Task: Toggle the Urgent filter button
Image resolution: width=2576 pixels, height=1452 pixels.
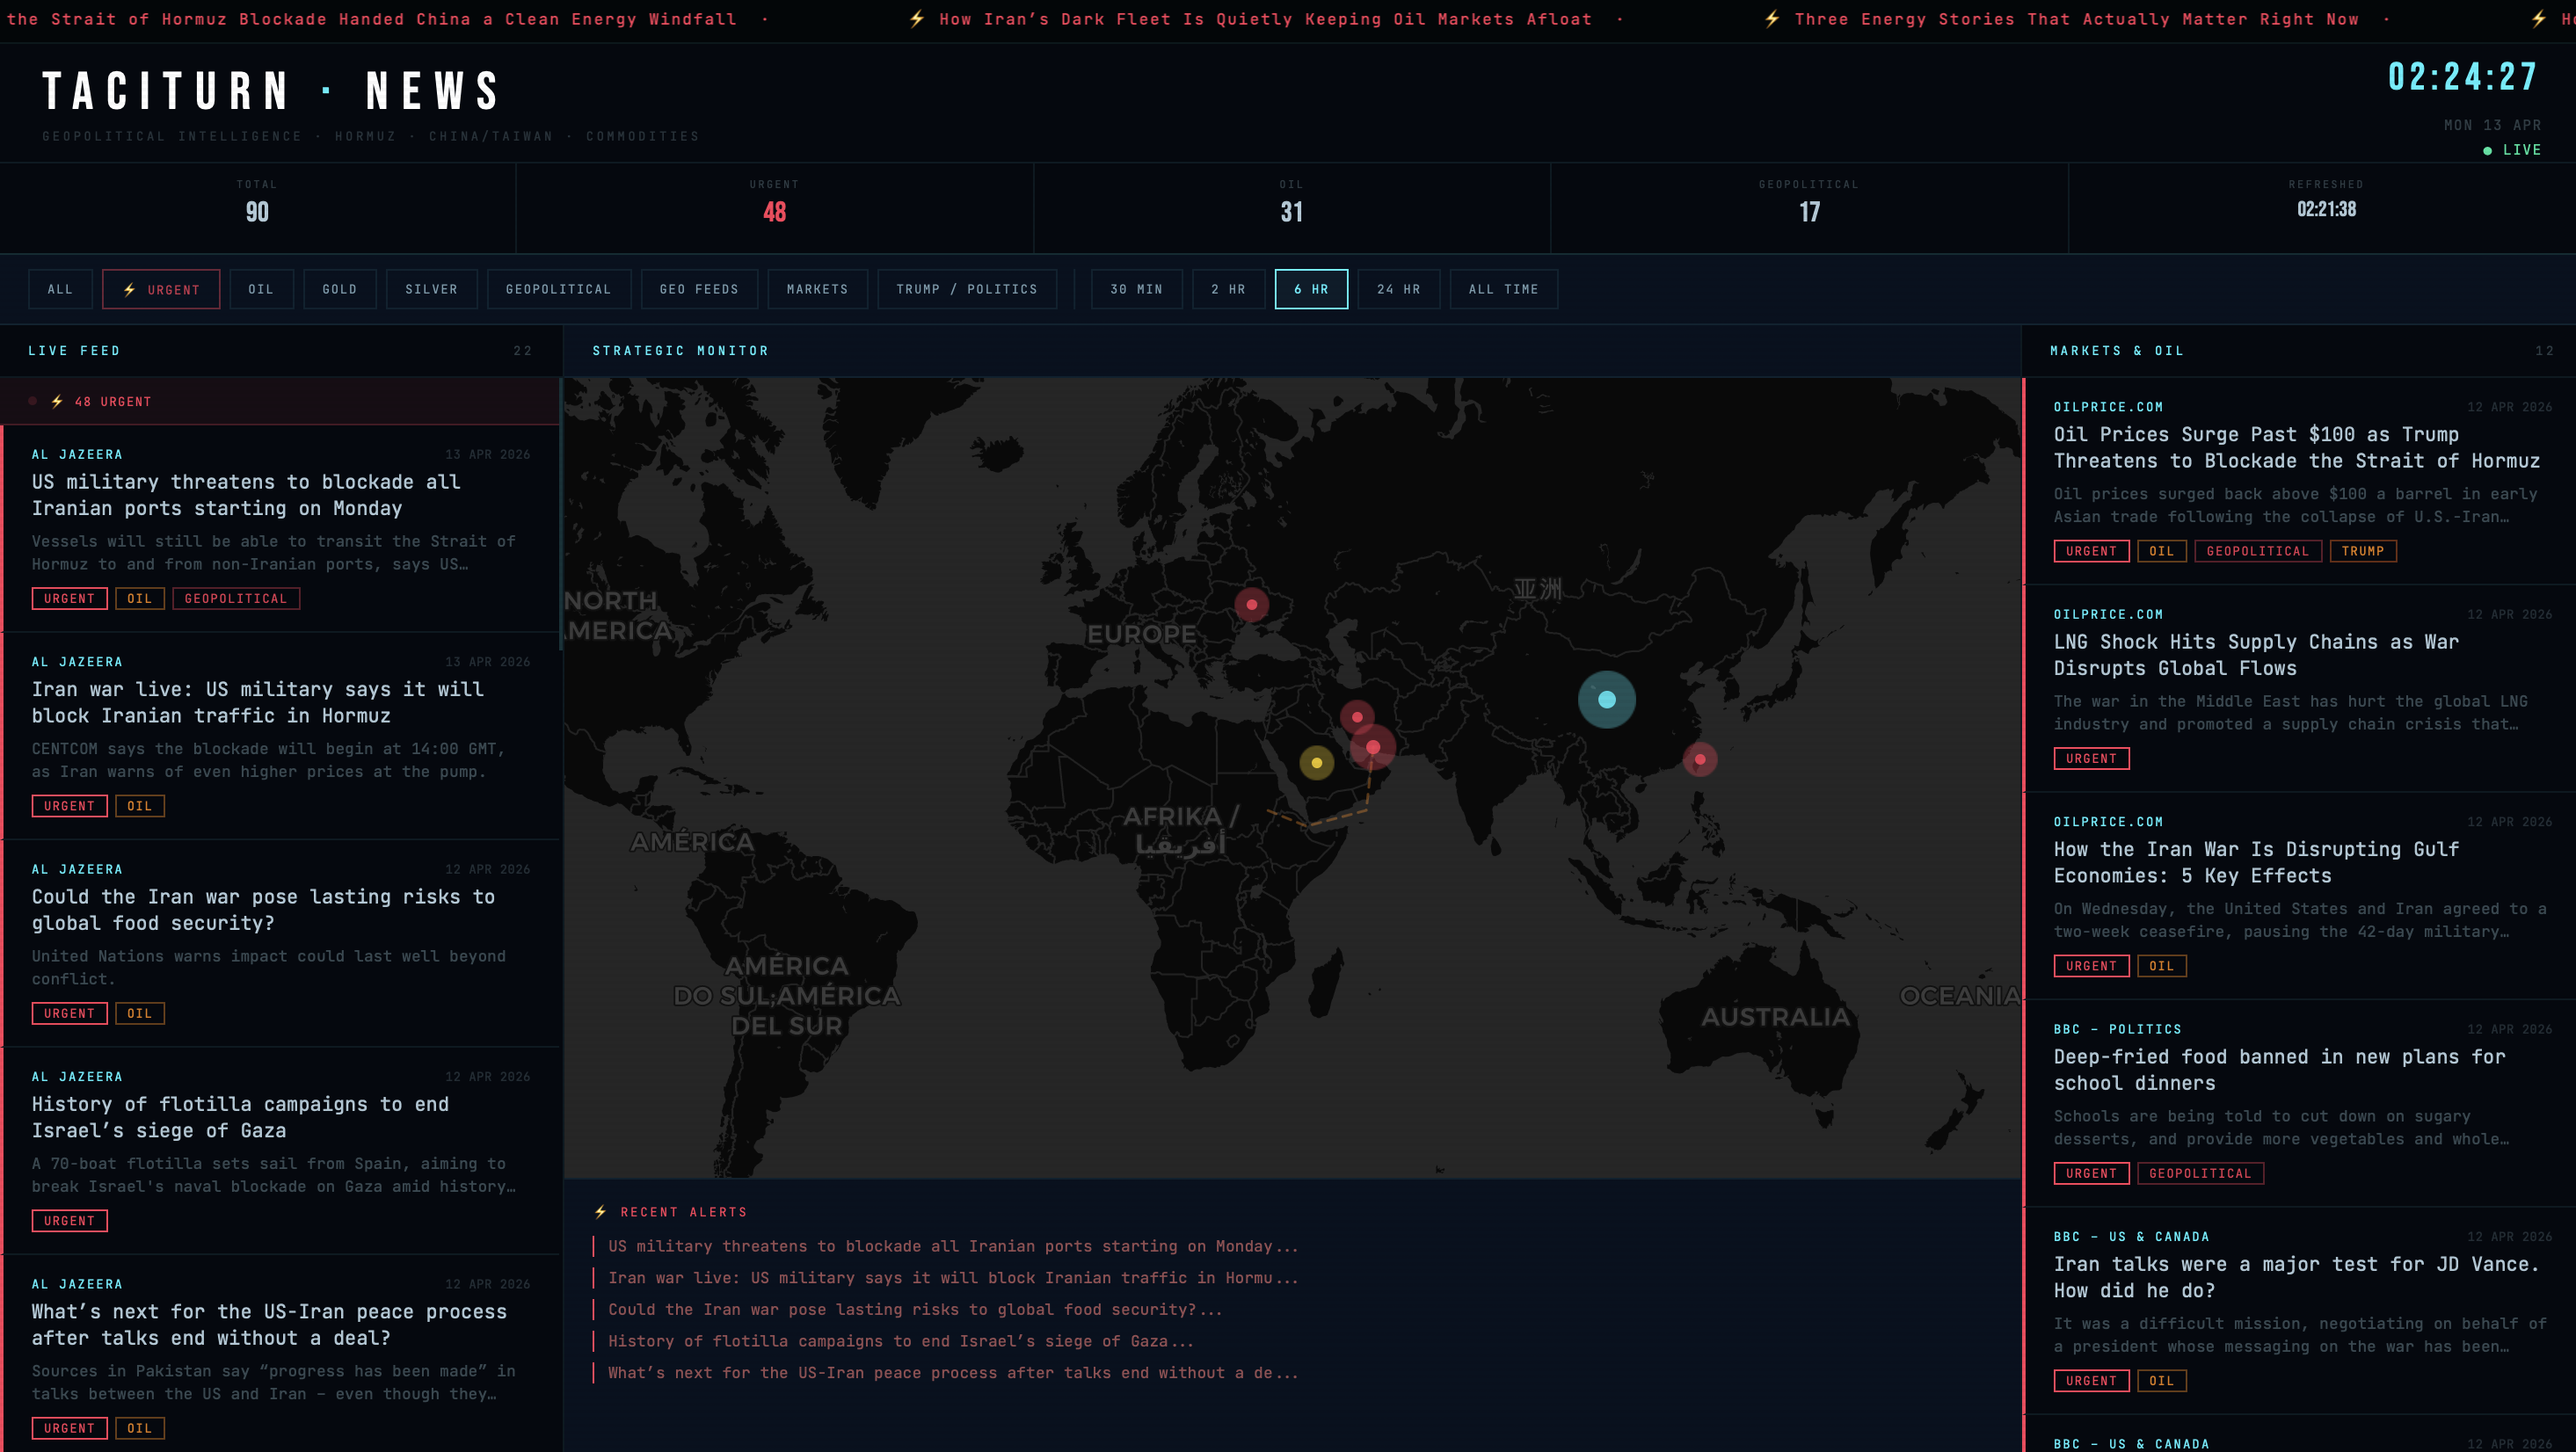Action: (x=161, y=289)
